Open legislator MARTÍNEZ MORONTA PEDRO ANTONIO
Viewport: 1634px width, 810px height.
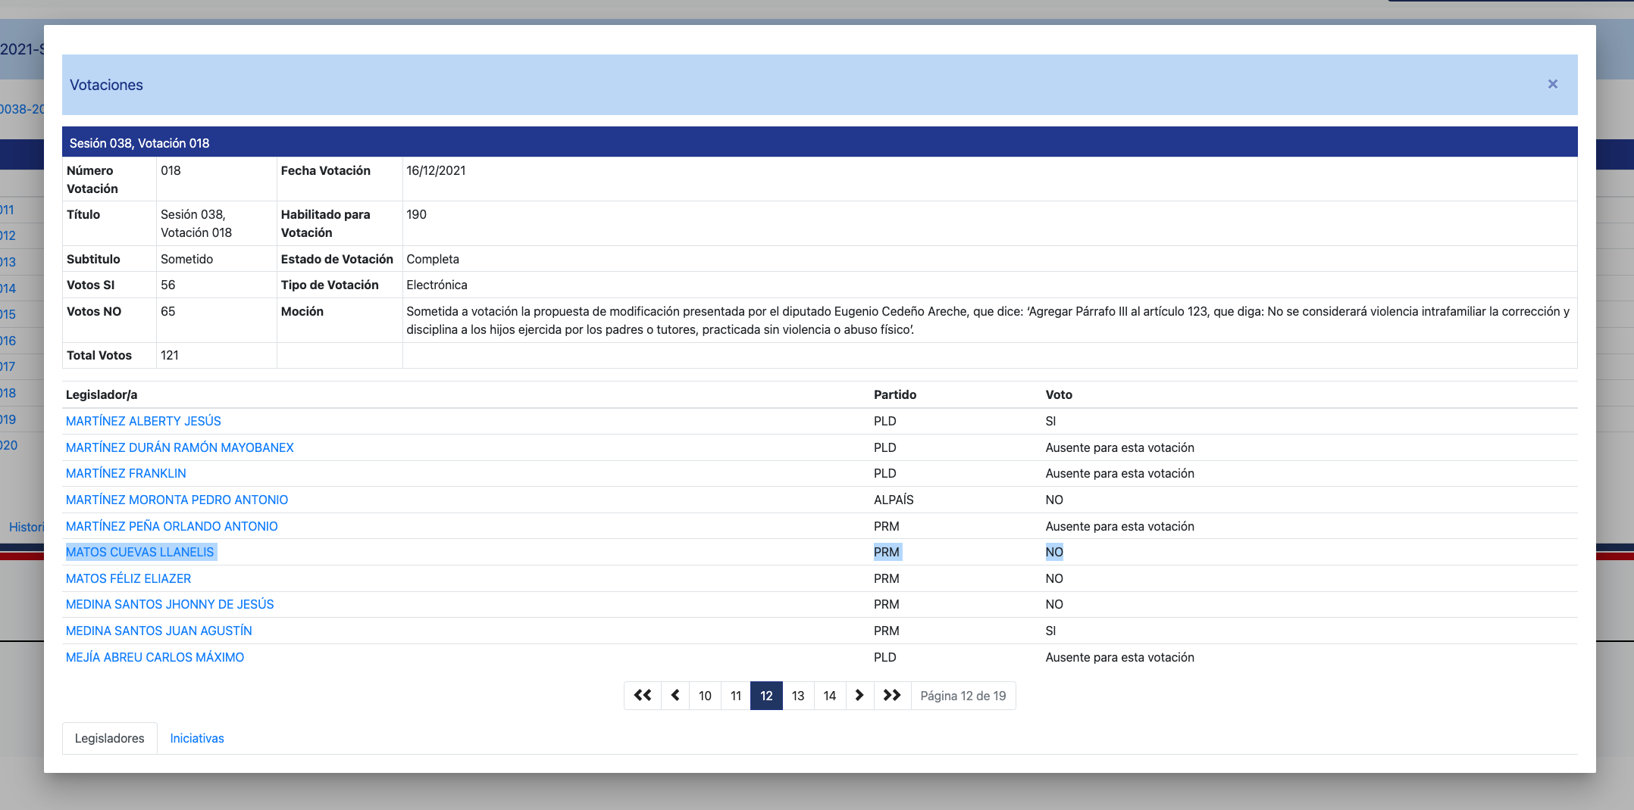[x=177, y=500]
